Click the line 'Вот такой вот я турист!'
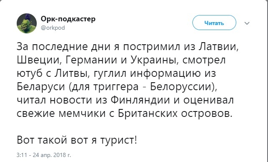Screen dimensions: 268x162 pyautogui.click(x=77, y=140)
